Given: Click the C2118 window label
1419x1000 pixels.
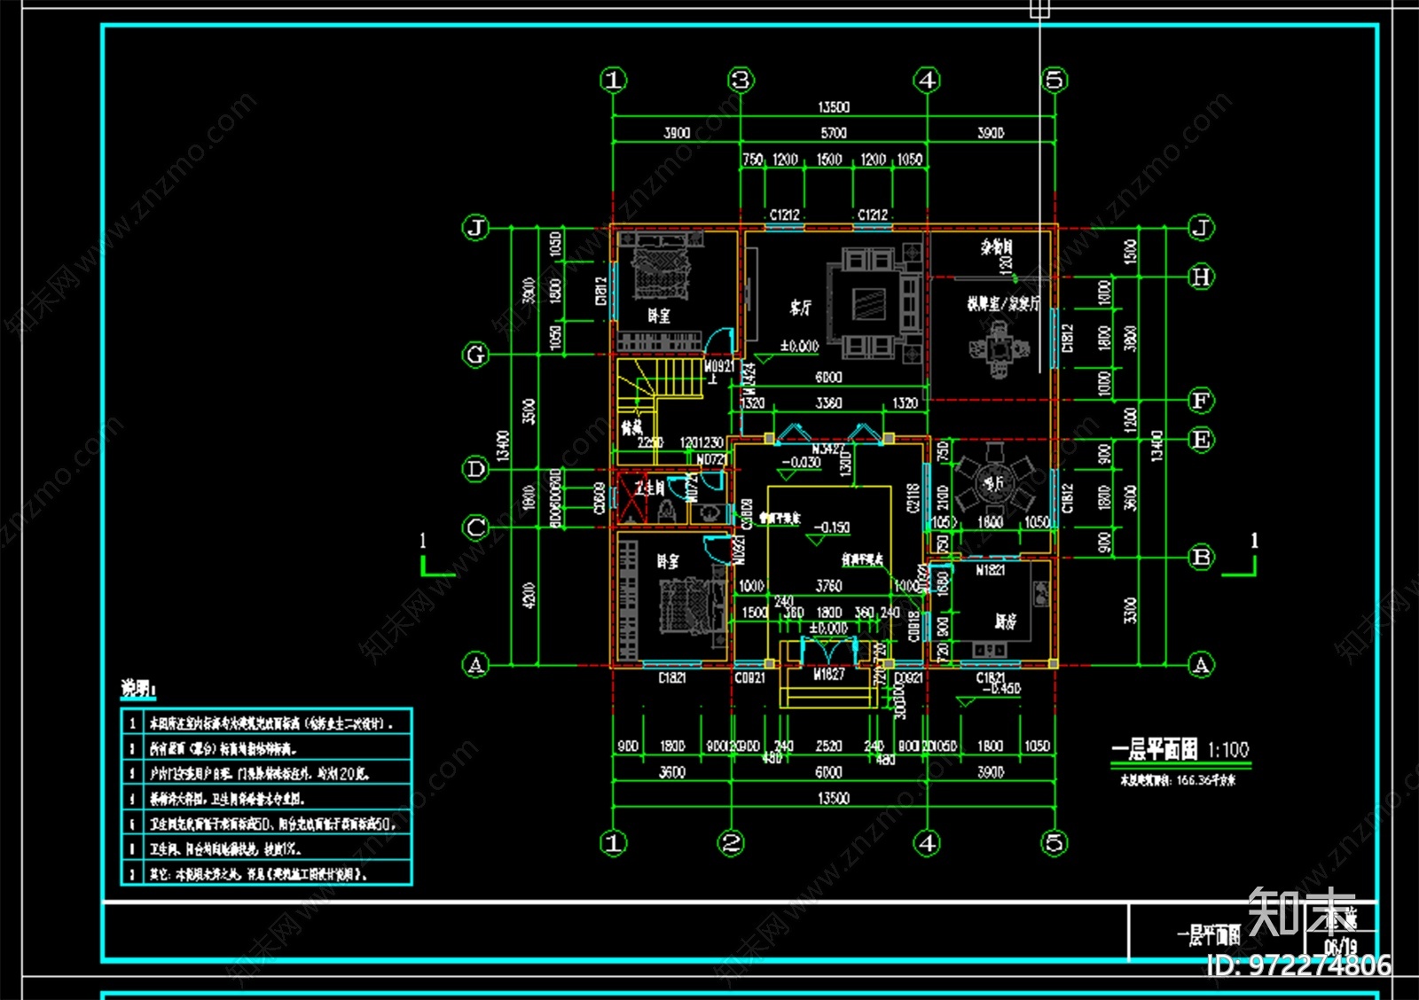Looking at the screenshot, I should [913, 498].
